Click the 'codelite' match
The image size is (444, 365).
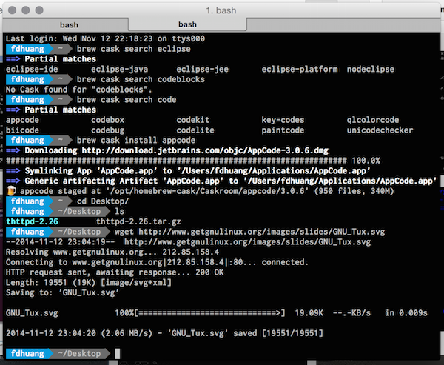[195, 130]
